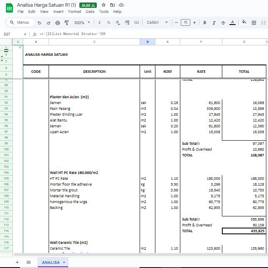Add a new sheet

tap(17, 262)
